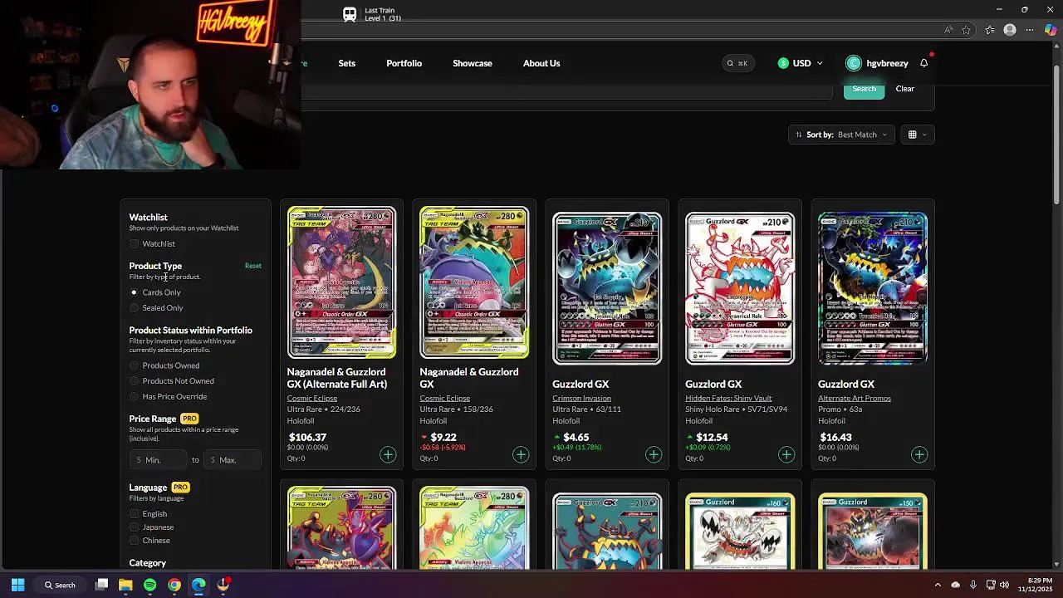This screenshot has width=1063, height=598.
Task: Open the grid view layout dropdown
Action: coord(918,135)
